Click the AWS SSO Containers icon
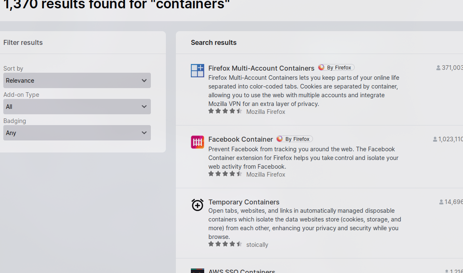This screenshot has width=463, height=273. click(198, 271)
